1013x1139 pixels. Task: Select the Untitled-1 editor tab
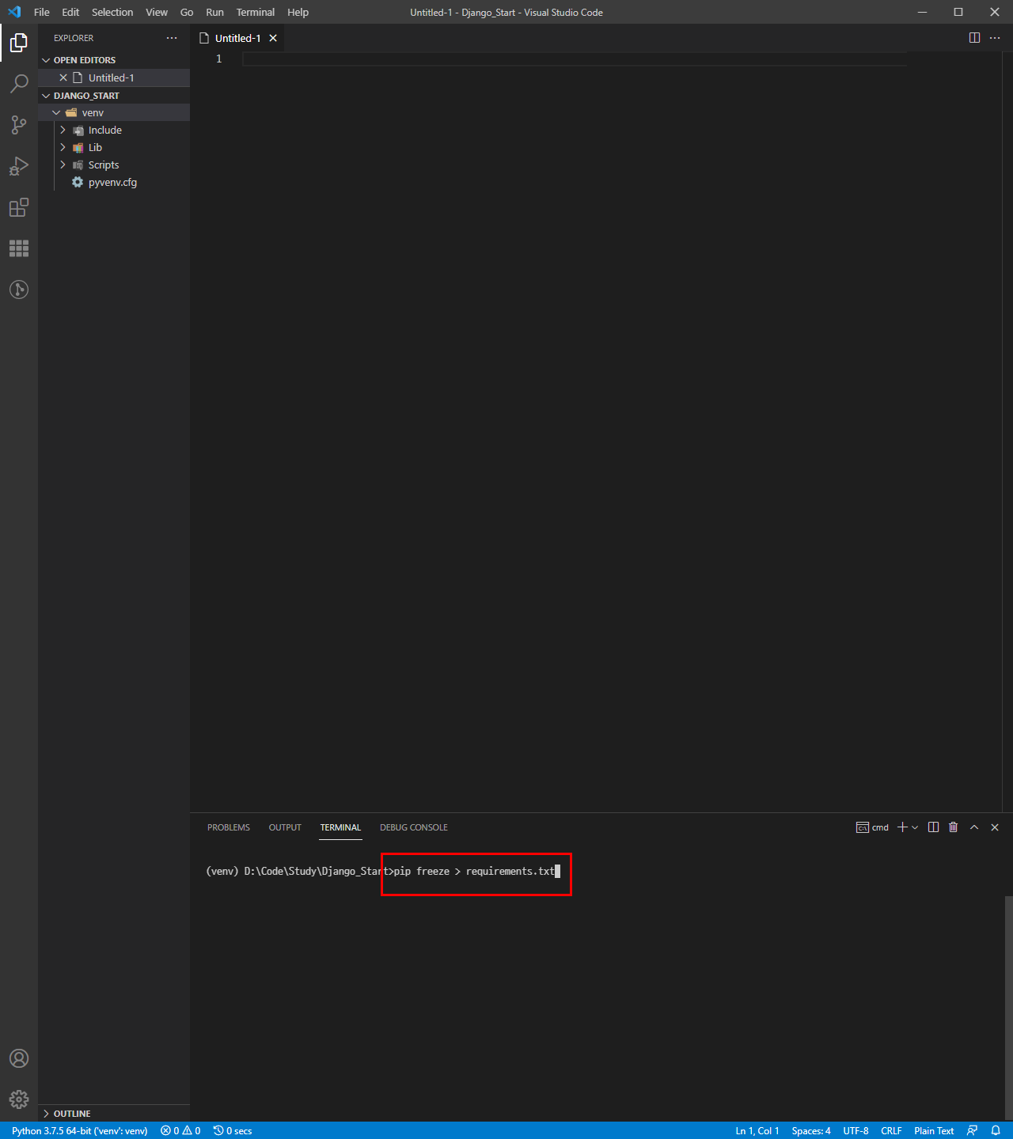coord(237,38)
